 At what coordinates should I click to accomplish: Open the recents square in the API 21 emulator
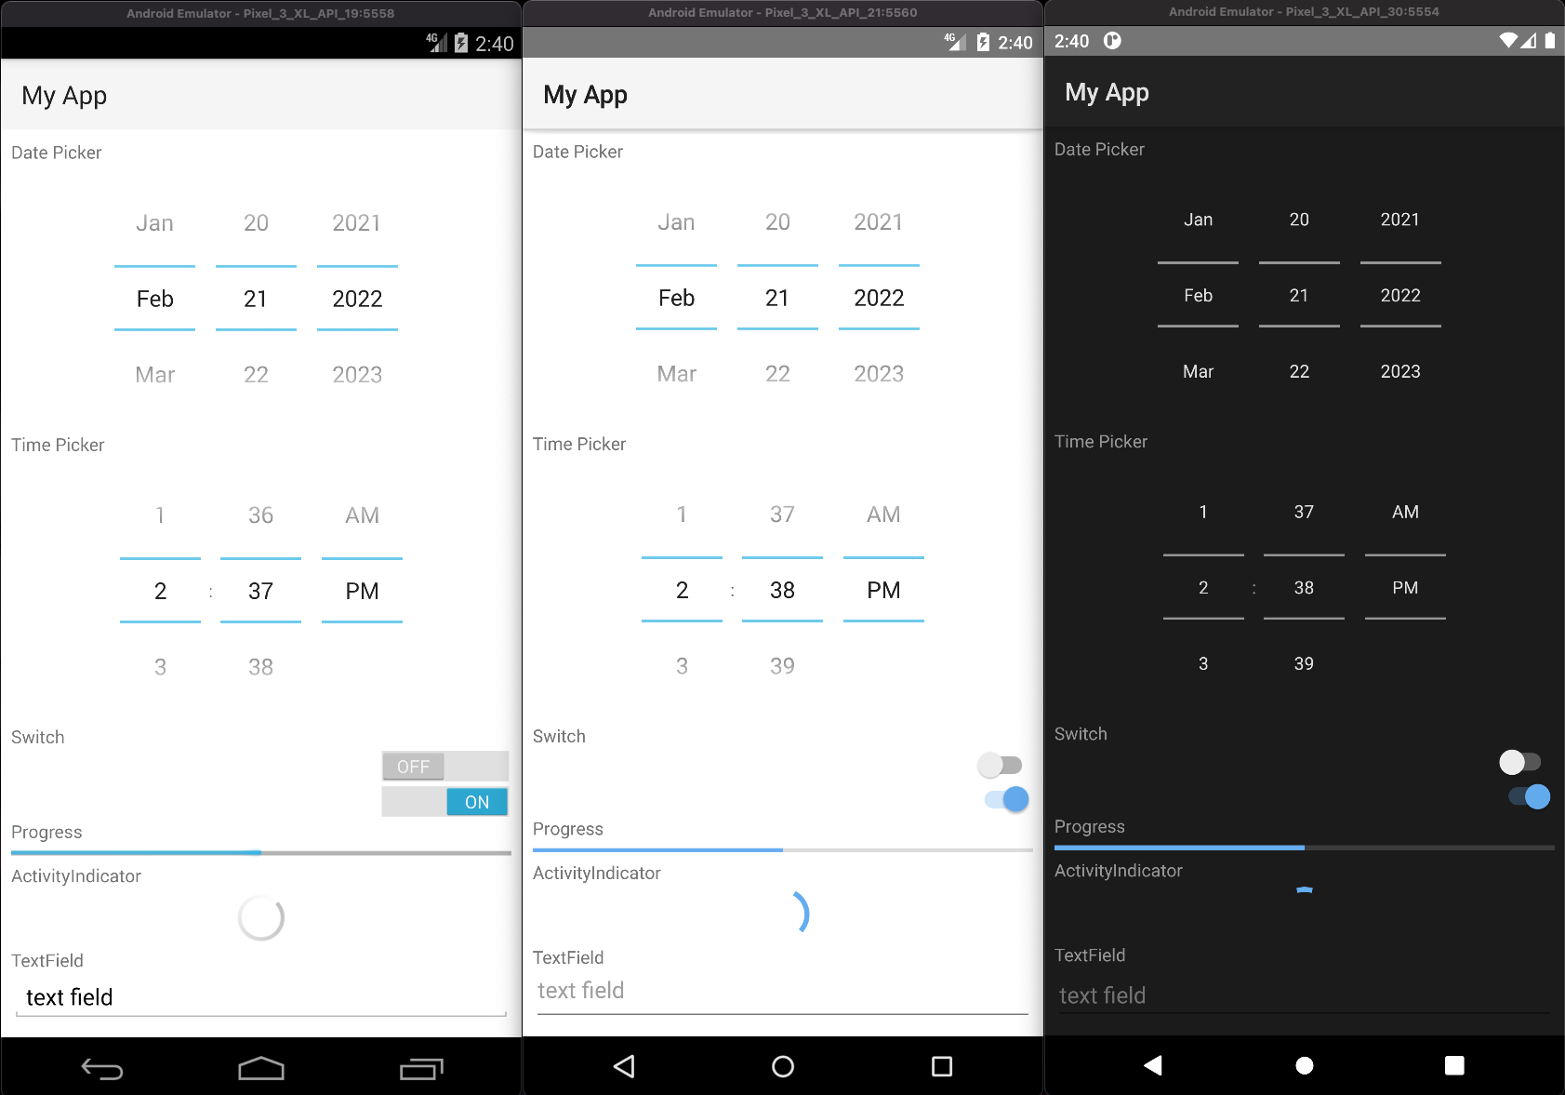[942, 1066]
